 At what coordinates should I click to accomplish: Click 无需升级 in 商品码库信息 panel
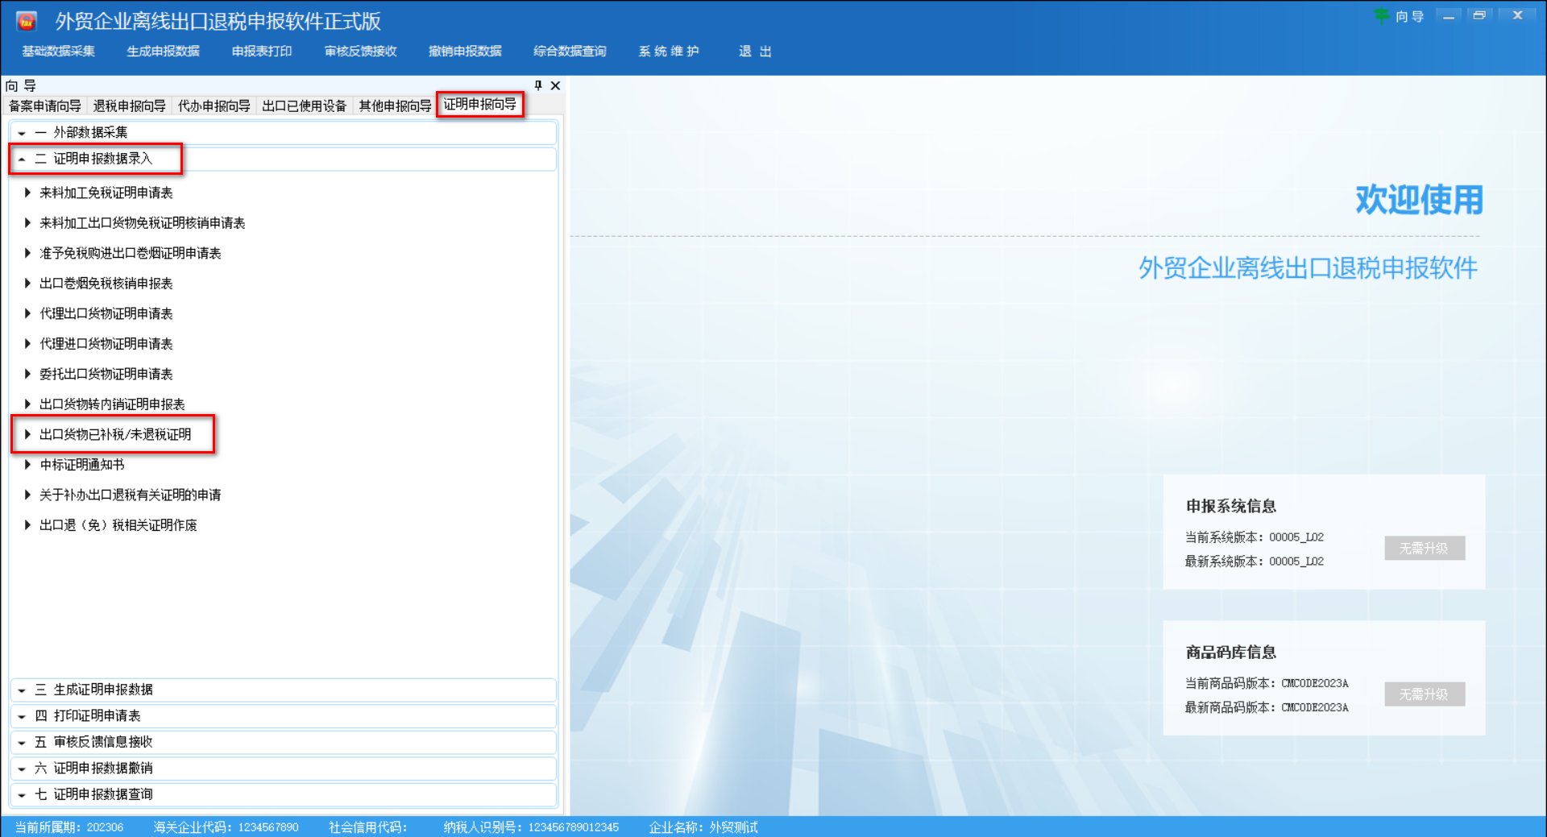coord(1425,694)
